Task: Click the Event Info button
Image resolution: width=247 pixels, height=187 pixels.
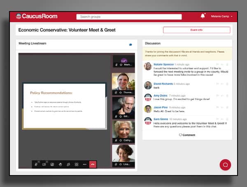Action: (x=197, y=30)
